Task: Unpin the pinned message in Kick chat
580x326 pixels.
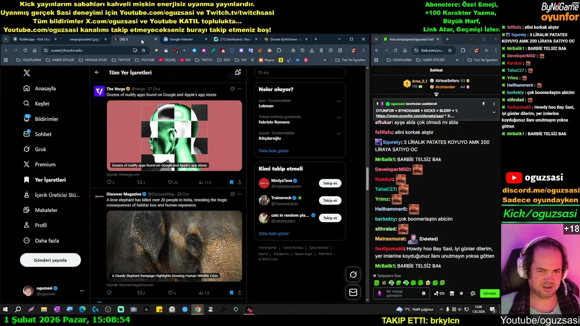Action: (483, 104)
